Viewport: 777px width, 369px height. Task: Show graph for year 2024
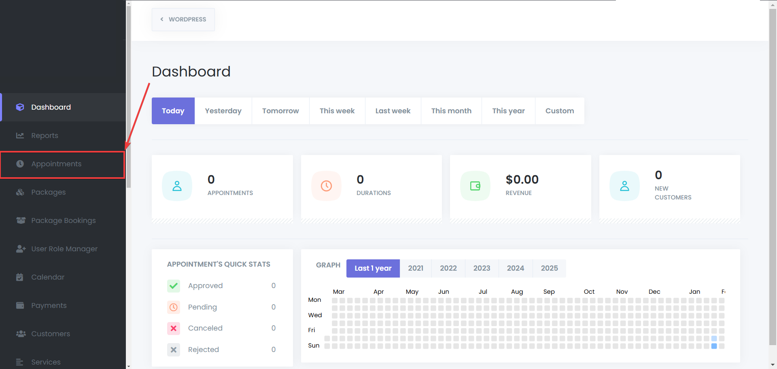click(x=515, y=268)
